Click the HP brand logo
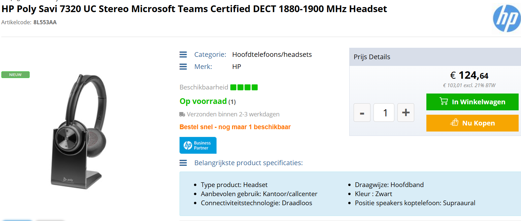The image size is (521, 221). tap(507, 19)
